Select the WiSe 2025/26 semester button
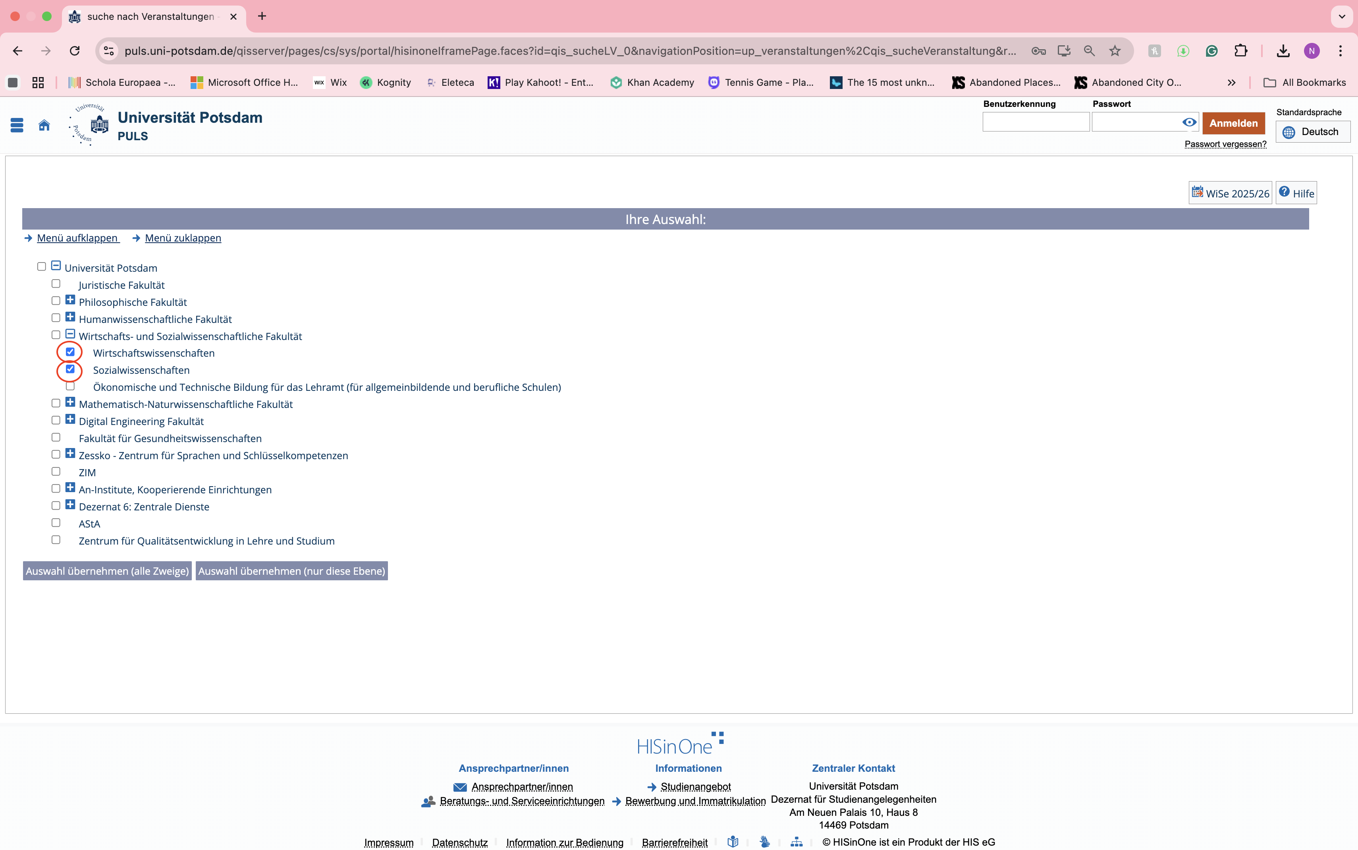 (1230, 193)
